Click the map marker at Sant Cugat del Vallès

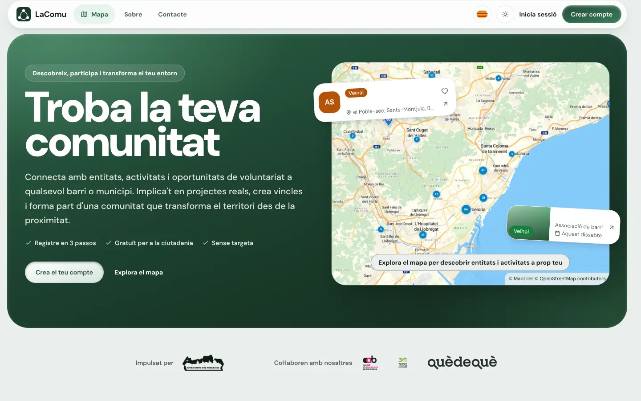tap(417, 139)
